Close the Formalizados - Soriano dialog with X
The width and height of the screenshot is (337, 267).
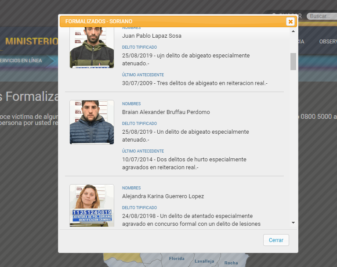[x=290, y=21]
